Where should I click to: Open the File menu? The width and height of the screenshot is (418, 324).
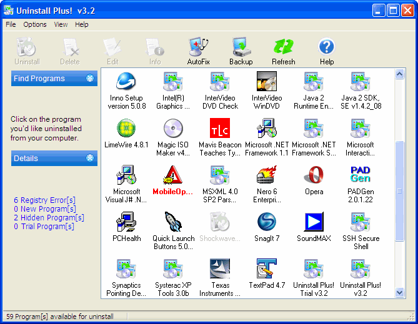tap(11, 24)
